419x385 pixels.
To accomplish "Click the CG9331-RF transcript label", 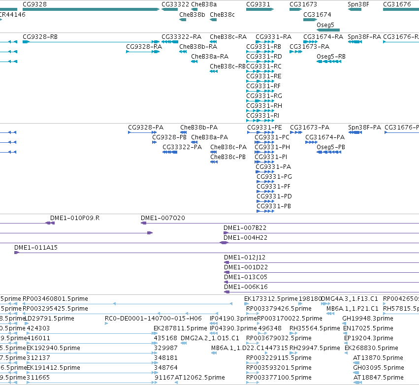I will (x=263, y=86).
